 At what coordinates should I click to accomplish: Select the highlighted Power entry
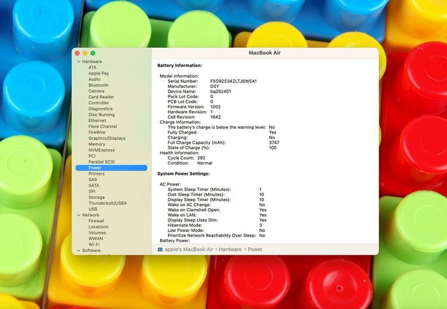111,168
